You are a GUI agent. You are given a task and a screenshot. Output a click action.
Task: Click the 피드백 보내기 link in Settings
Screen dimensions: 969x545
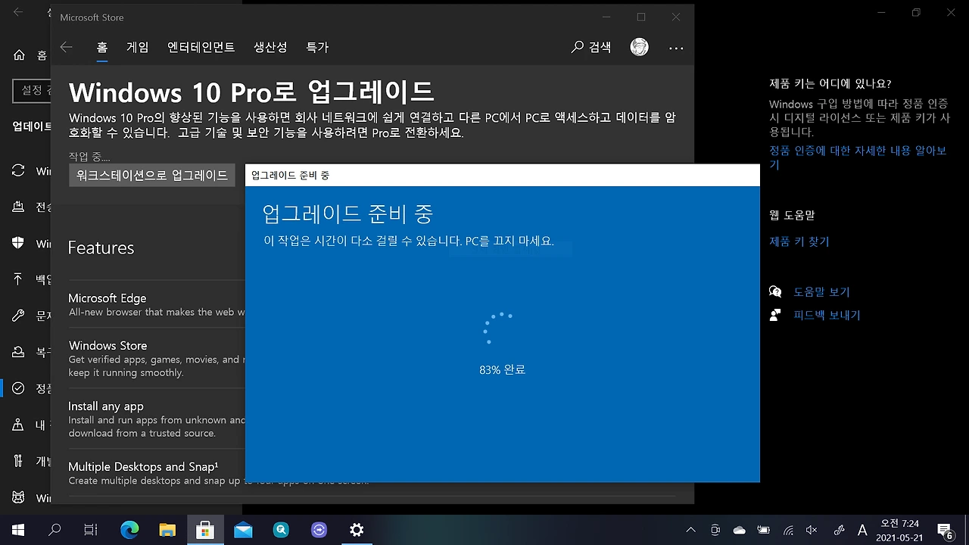click(827, 315)
